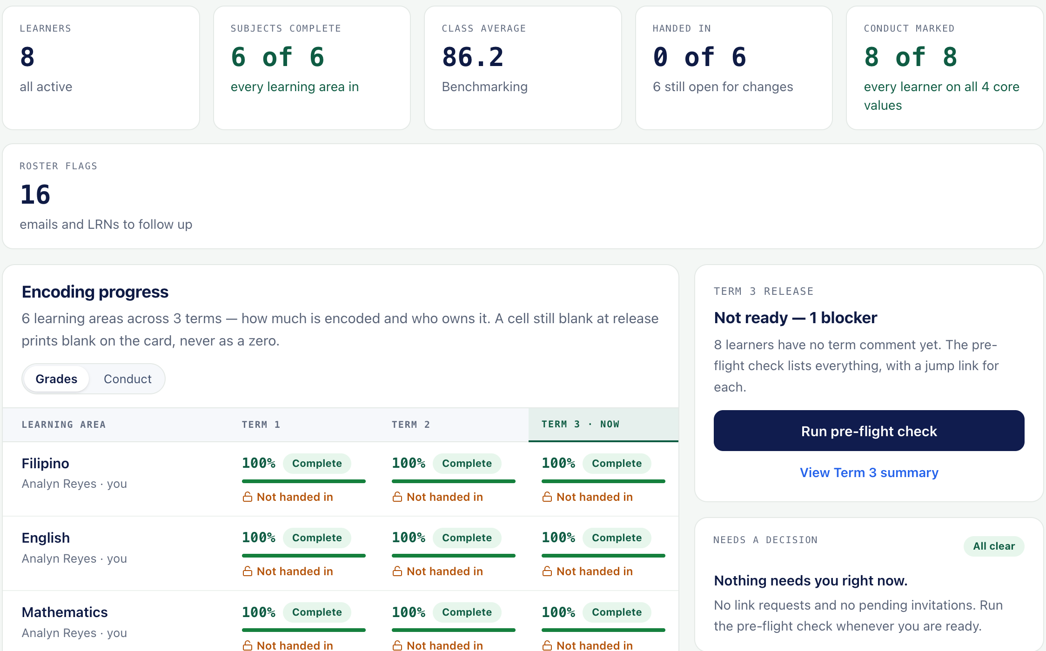Click Filipino Term 1 Complete badge

[x=317, y=463]
